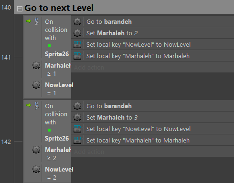Select the Go to barandeh action in event 141
This screenshot has width=234, height=183.
click(x=152, y=21)
